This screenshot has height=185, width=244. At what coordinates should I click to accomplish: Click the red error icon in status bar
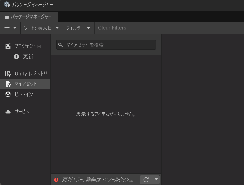coord(56,180)
